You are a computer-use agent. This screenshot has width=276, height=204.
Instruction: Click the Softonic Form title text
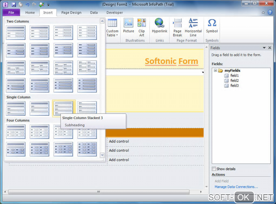point(172,61)
